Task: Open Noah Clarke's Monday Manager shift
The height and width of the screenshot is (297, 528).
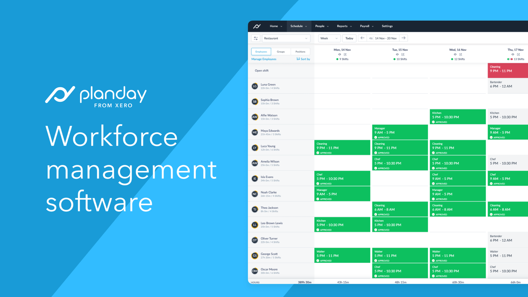Action: (x=342, y=194)
